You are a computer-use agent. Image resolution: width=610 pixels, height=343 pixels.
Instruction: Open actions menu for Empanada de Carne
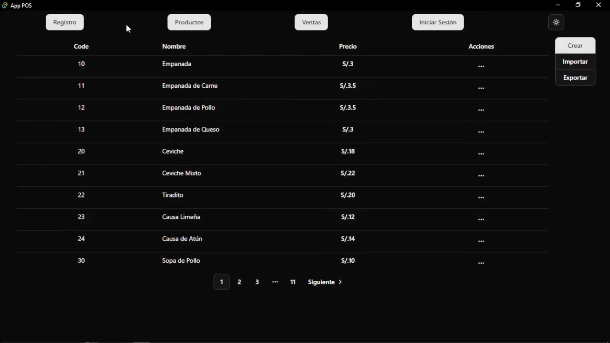[x=481, y=88]
